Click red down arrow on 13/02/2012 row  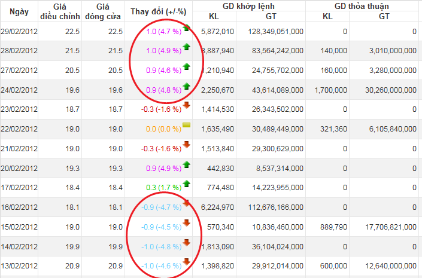tap(187, 262)
